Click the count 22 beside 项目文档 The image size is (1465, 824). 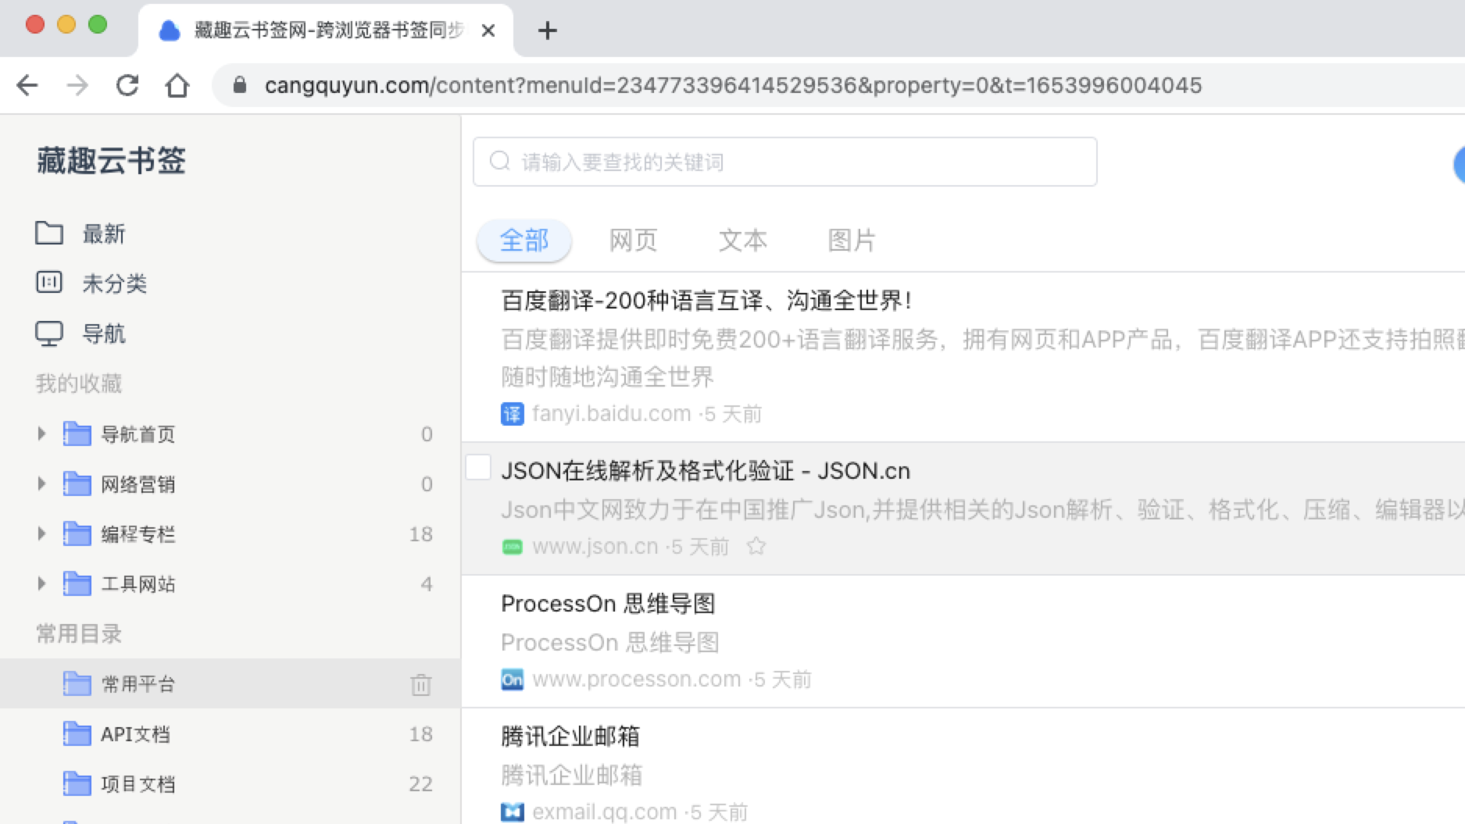click(420, 783)
